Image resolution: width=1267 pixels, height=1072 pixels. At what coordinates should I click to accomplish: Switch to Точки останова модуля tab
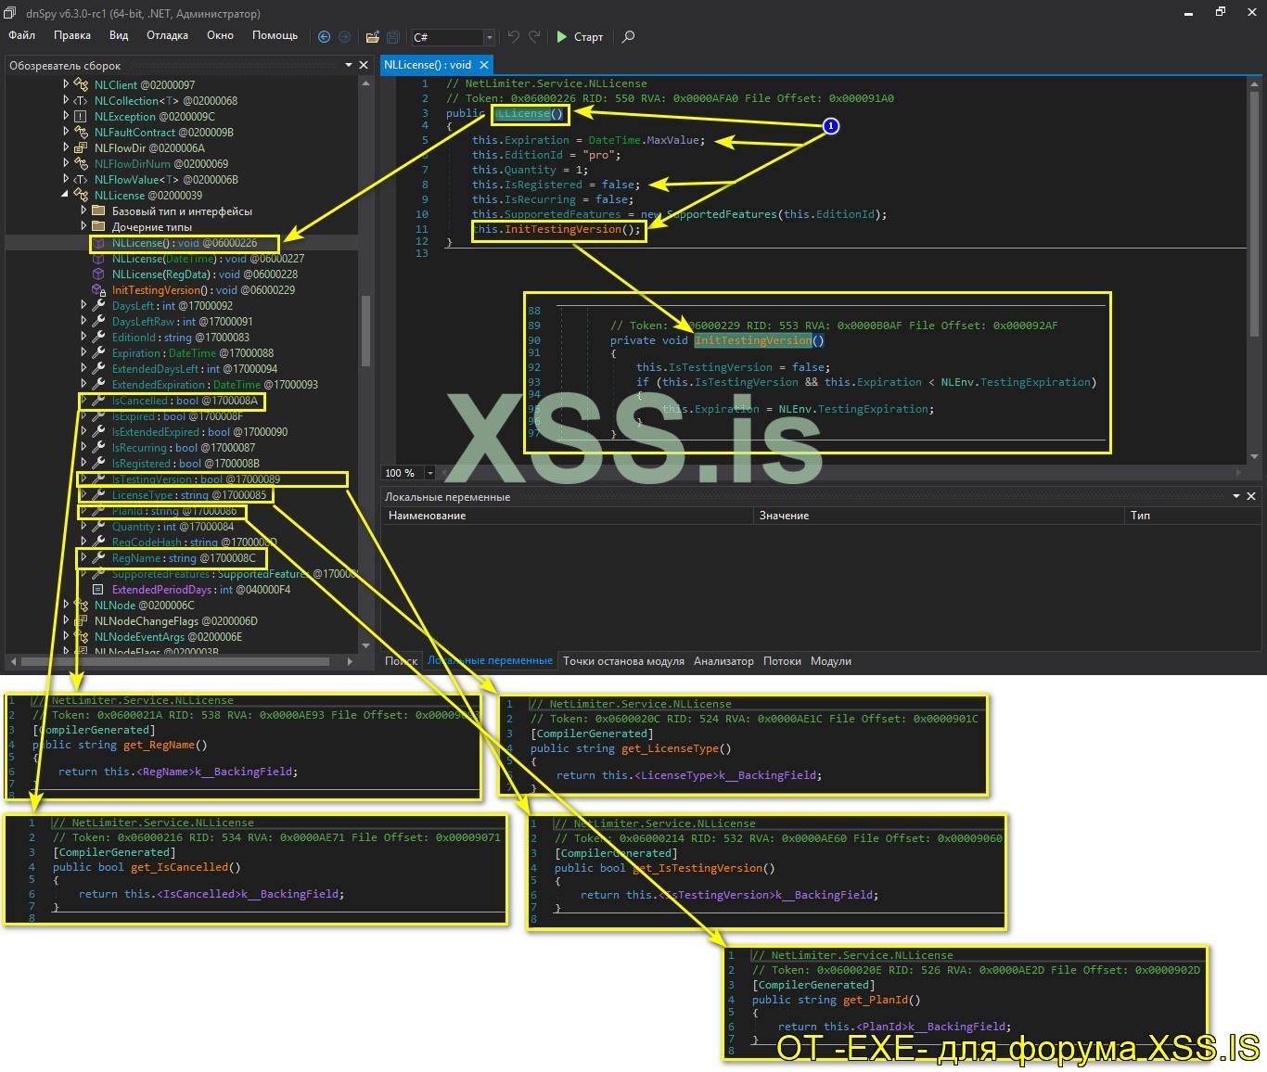coord(623,661)
